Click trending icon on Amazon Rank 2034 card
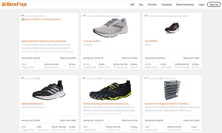Screen dimensions: 222x133 click(22, 78)
